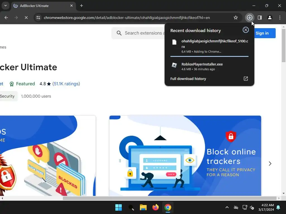Toggle the downloads toolbar icon
Viewport: 286px width, 214px height.
click(x=250, y=18)
